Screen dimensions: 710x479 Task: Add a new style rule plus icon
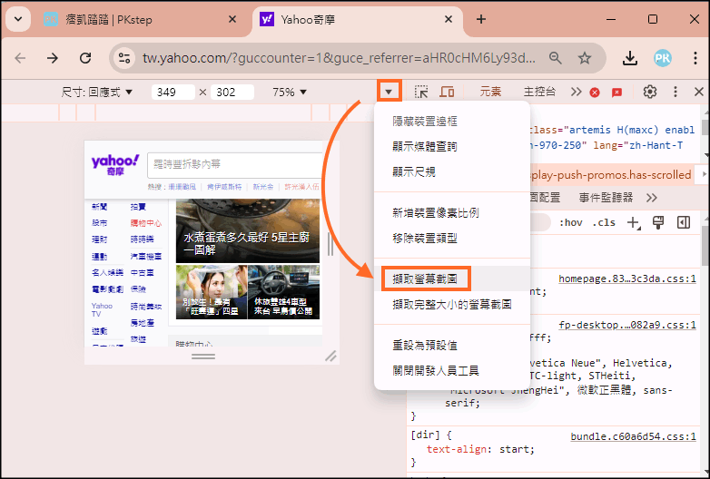tap(634, 222)
